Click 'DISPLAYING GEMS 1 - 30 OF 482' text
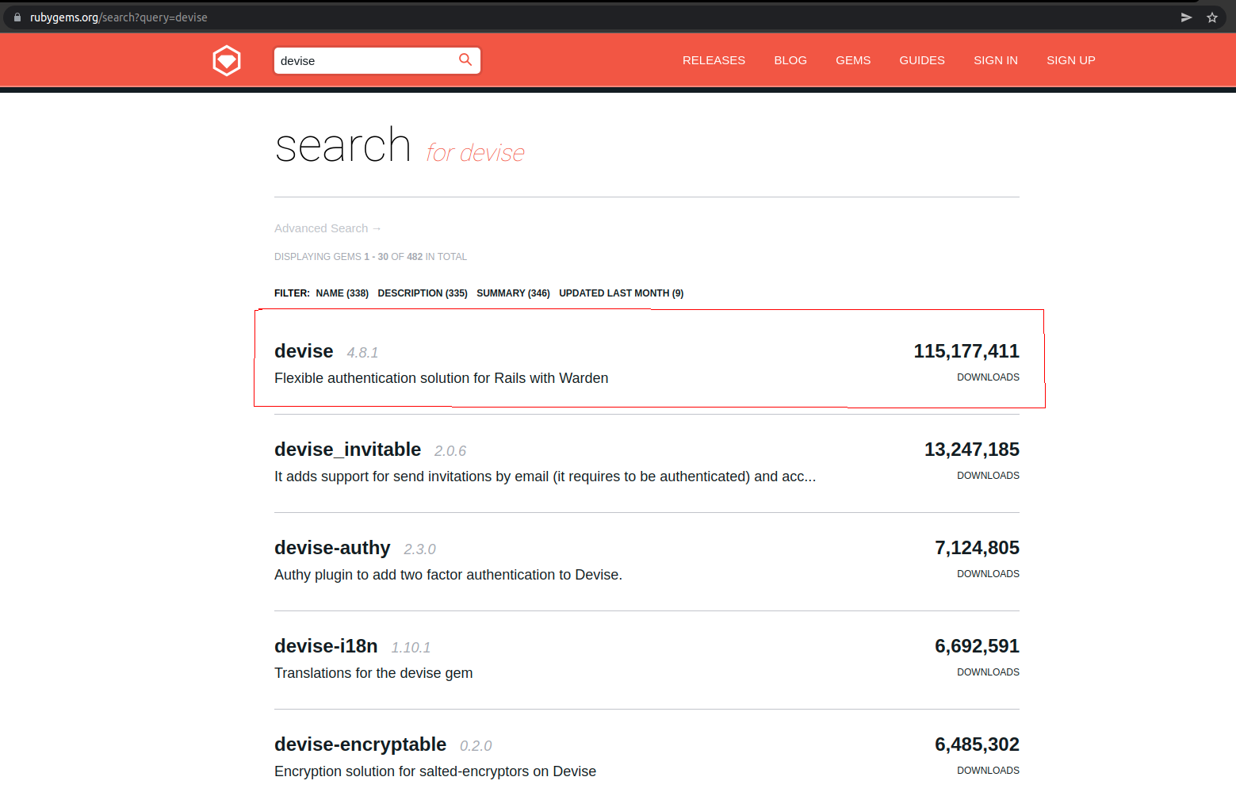1236x796 pixels. click(x=370, y=257)
